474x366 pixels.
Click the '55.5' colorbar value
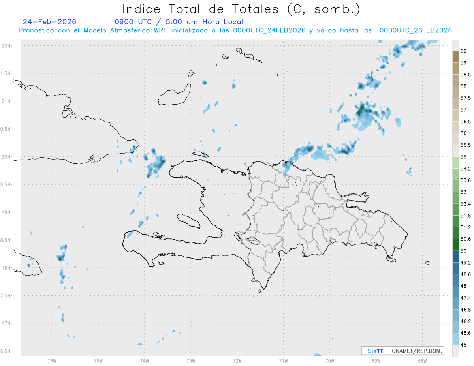click(x=466, y=145)
